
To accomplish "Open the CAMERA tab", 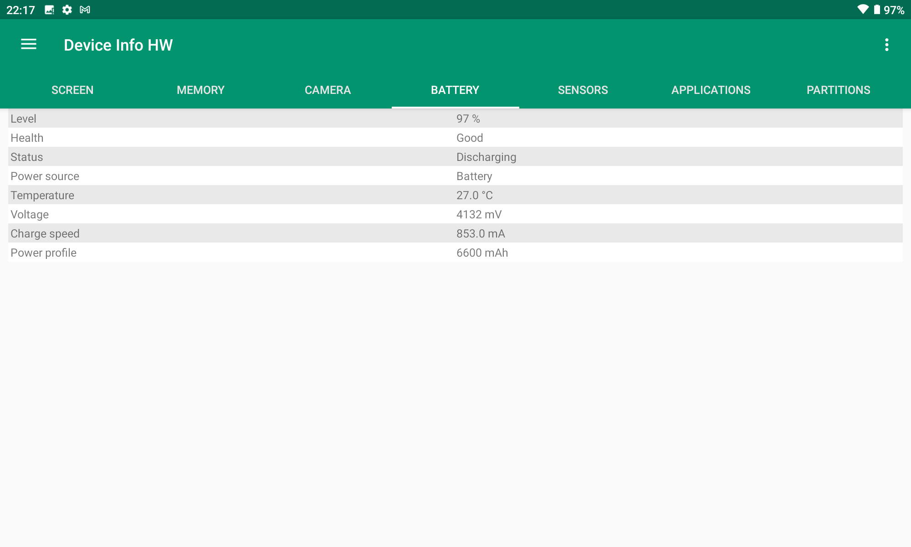I will 328,90.
